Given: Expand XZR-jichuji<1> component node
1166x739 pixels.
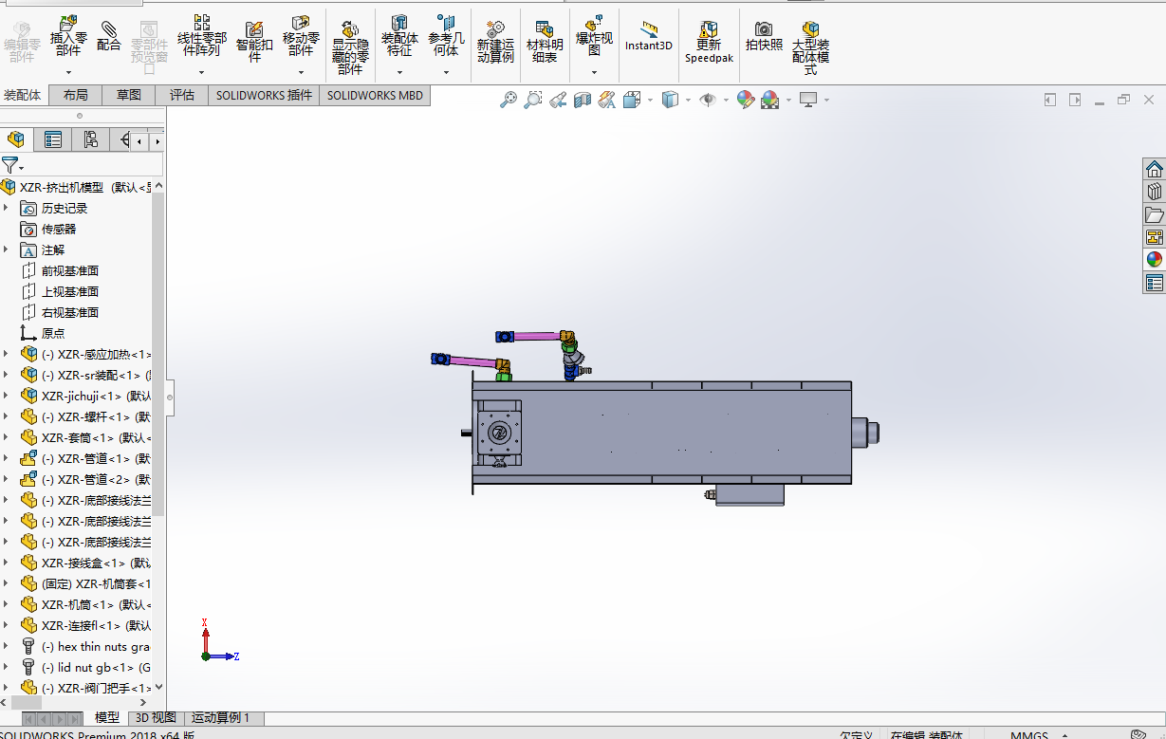Looking at the screenshot, I should (x=6, y=396).
